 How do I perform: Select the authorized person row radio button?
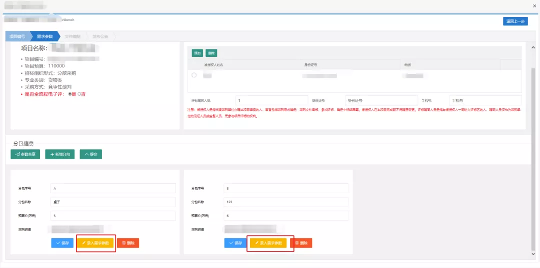[194, 75]
